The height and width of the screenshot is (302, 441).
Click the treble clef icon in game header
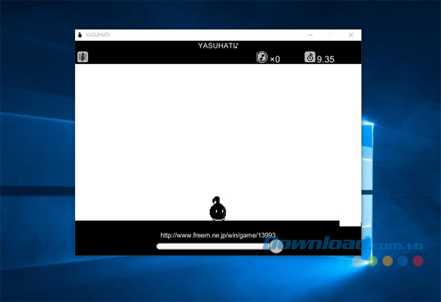(82, 57)
